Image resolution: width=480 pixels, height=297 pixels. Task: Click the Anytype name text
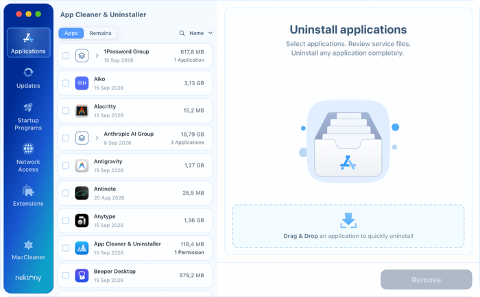tap(105, 217)
